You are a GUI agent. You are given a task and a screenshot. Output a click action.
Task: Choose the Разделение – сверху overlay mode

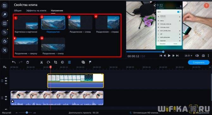26,46
